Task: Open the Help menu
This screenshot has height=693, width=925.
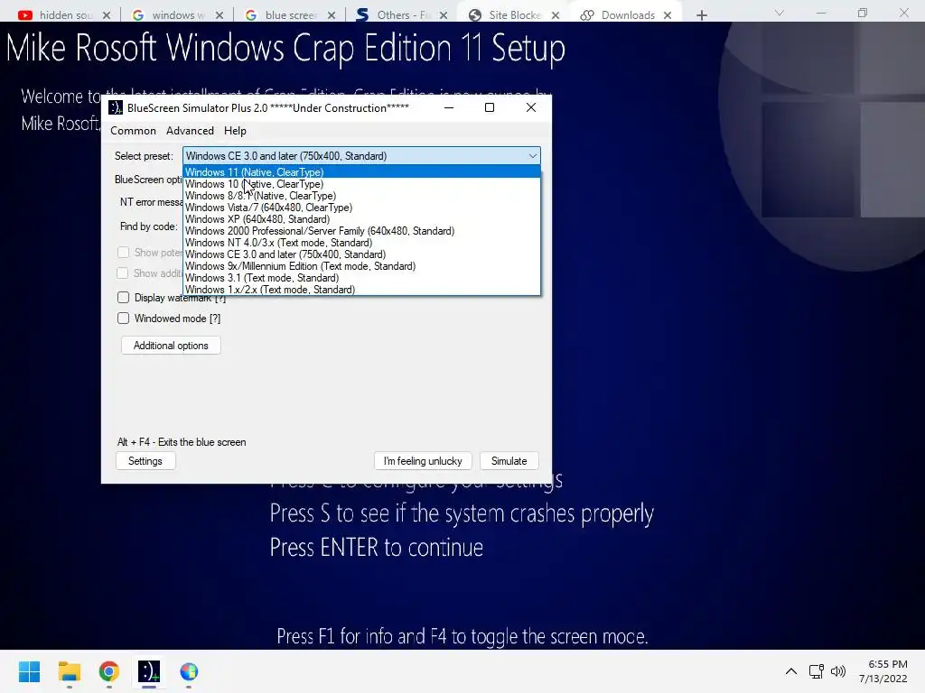Action: point(235,131)
